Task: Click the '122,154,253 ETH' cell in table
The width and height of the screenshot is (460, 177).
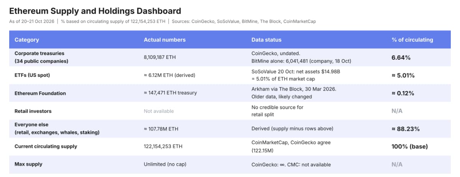Action: coord(163,146)
